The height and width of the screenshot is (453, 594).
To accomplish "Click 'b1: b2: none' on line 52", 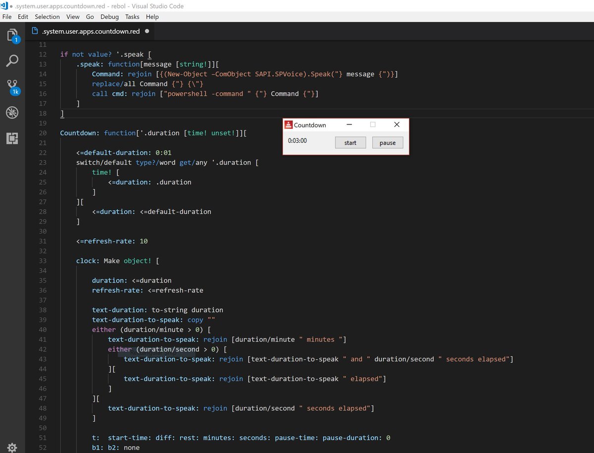I will pos(116,448).
